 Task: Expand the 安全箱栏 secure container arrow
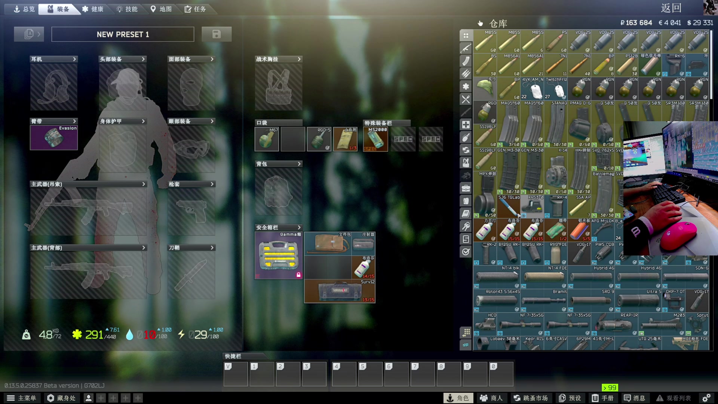(299, 227)
